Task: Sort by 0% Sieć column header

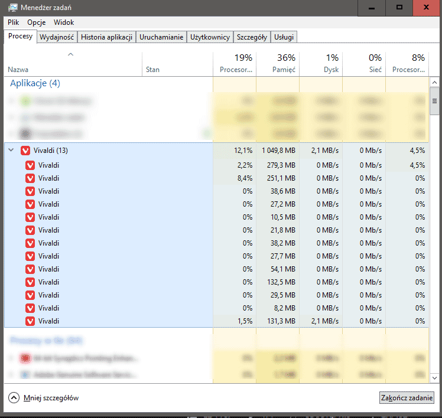Action: coord(364,64)
